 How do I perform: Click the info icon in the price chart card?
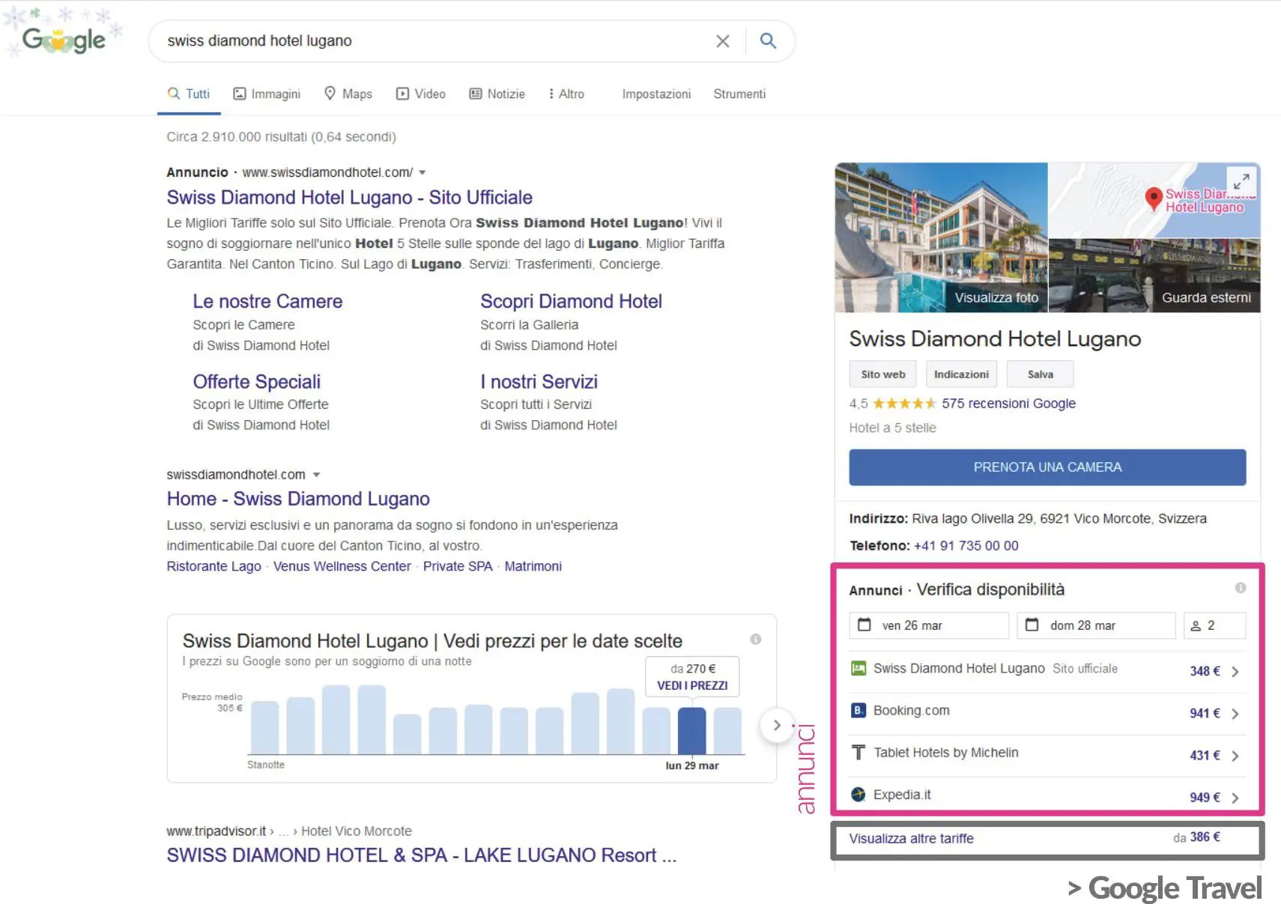point(755,639)
